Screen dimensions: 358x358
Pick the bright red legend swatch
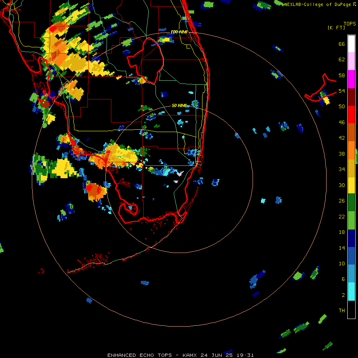click(351, 115)
